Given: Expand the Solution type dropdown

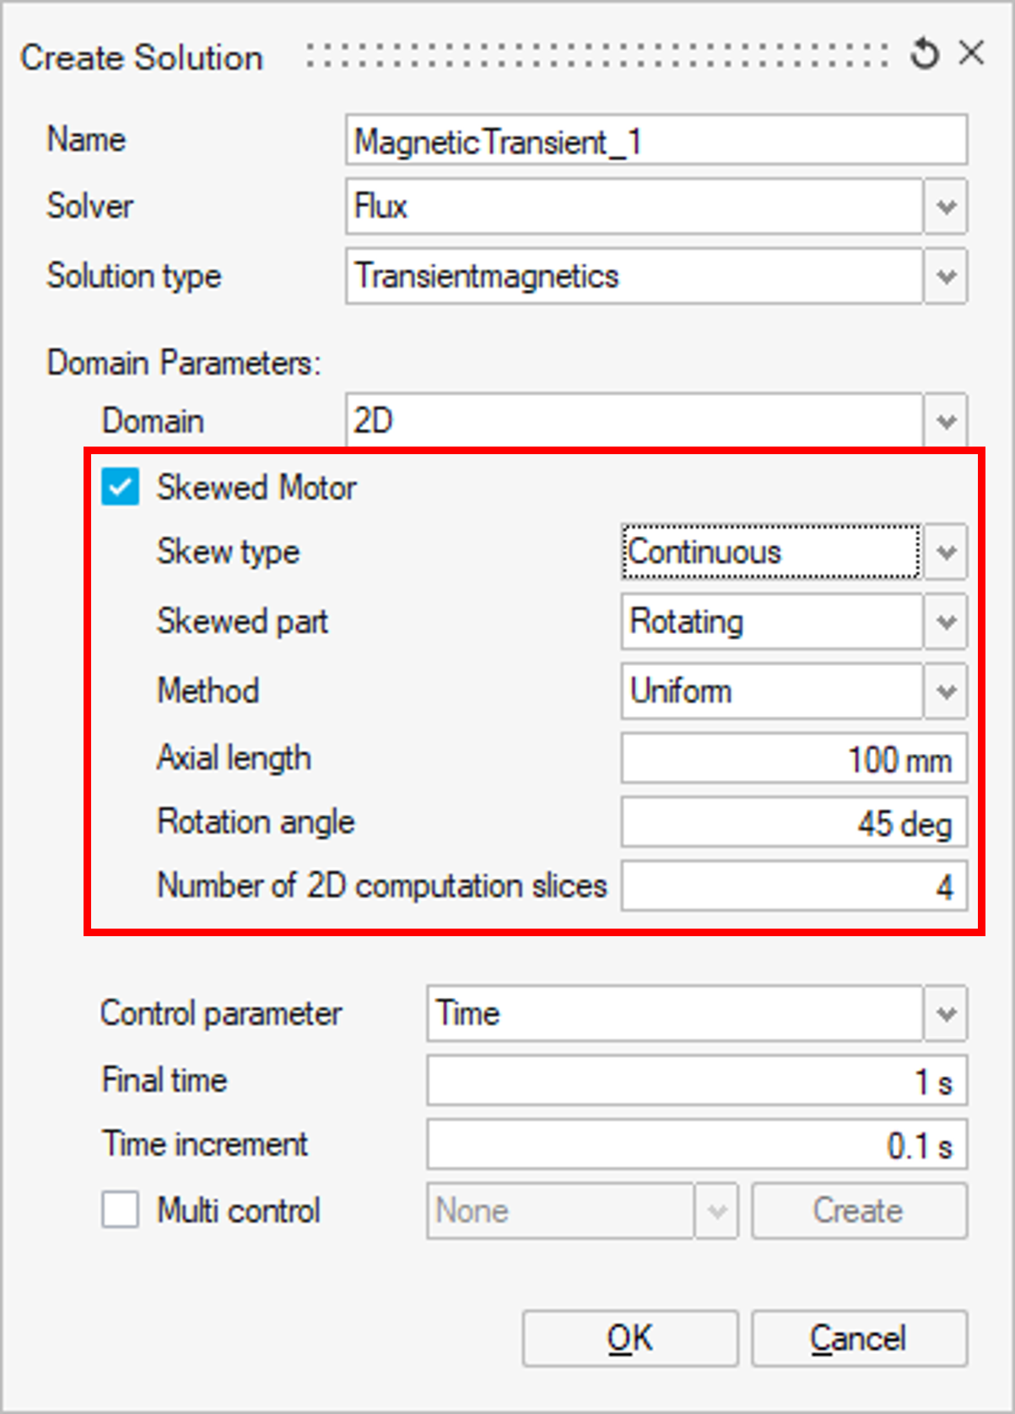Looking at the screenshot, I should (946, 276).
